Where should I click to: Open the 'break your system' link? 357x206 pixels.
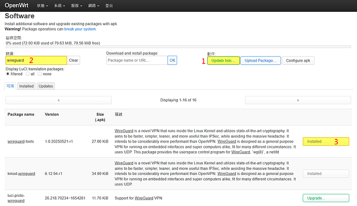(80, 29)
